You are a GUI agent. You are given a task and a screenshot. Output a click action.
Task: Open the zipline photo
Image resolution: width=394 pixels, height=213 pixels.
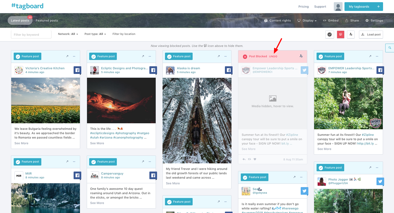pos(348,103)
